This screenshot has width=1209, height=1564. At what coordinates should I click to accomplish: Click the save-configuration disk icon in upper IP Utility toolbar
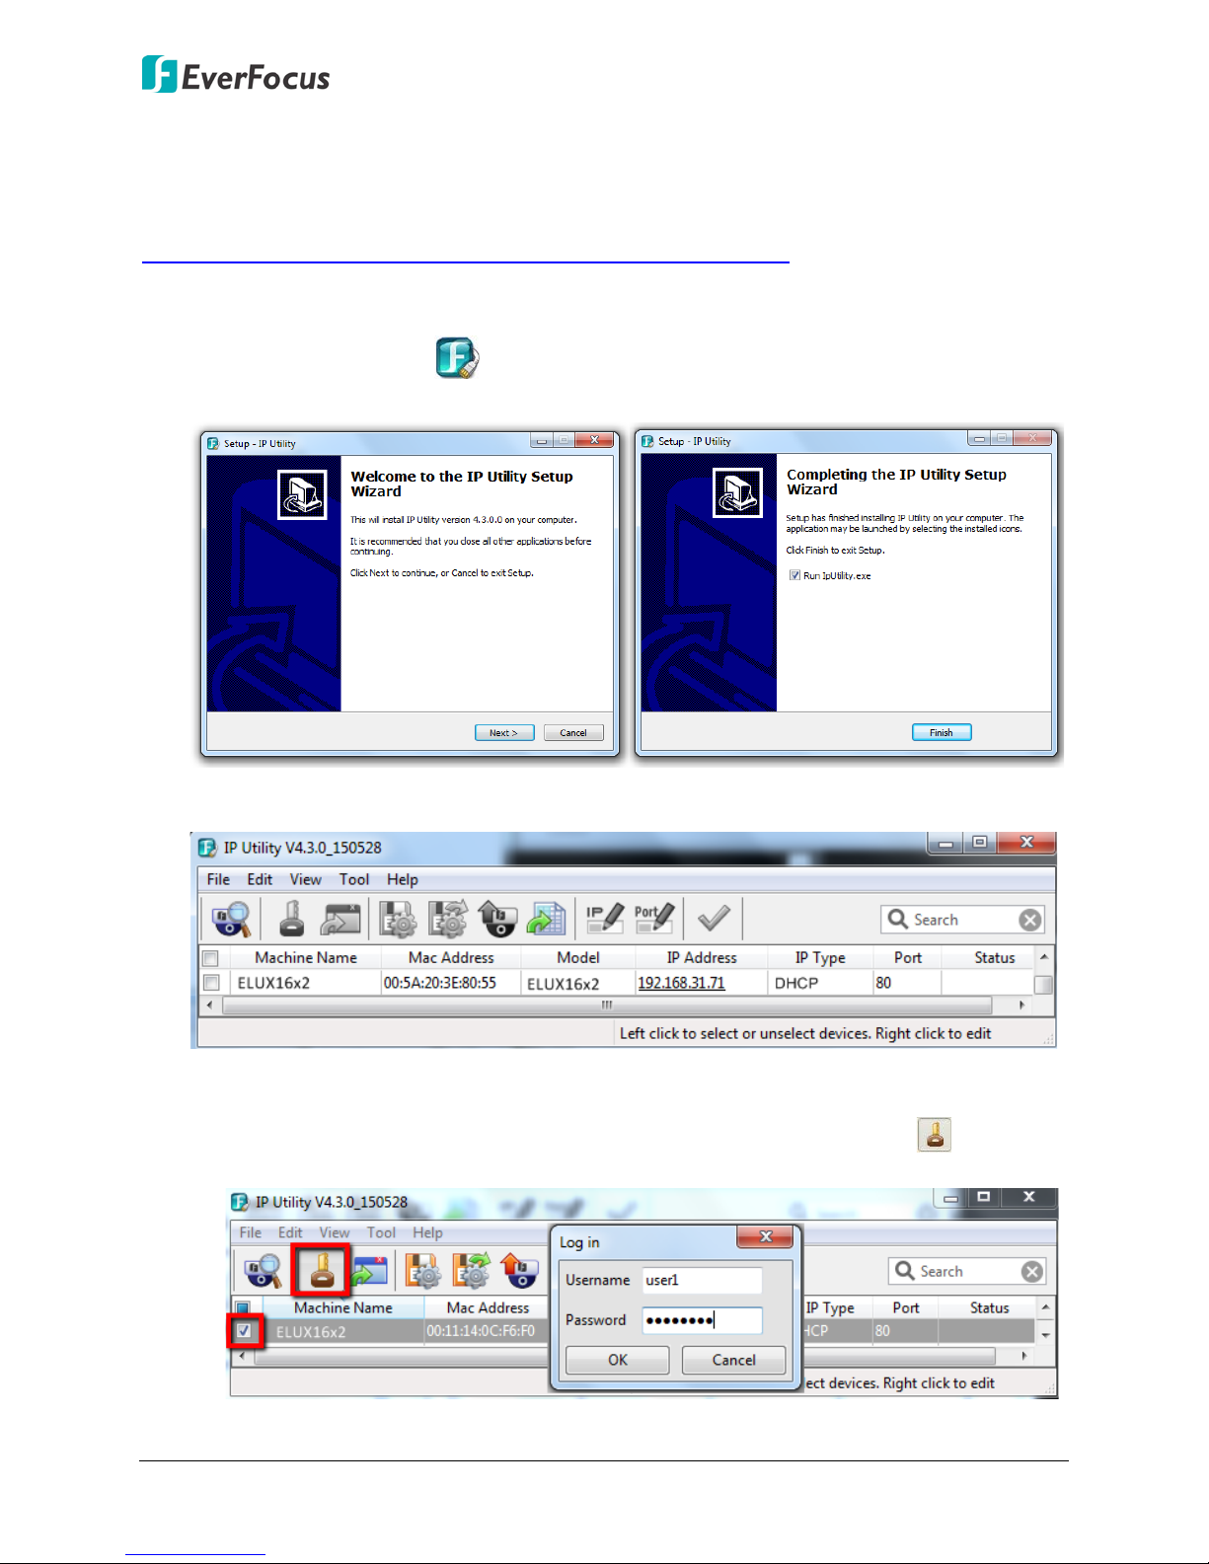[399, 919]
